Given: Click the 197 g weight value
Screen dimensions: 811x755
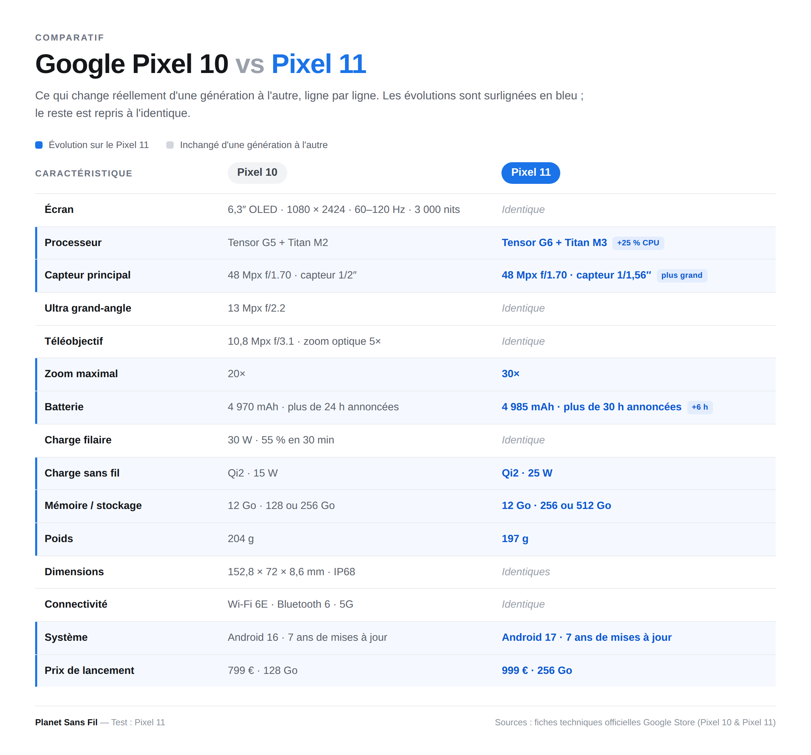Looking at the screenshot, I should [x=515, y=538].
